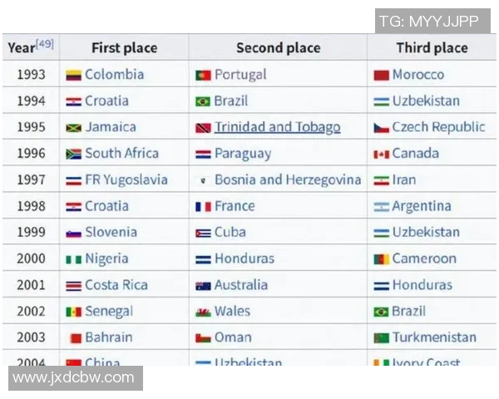Click the Wales flag icon
Screen dimensions: 499x399
203,312
